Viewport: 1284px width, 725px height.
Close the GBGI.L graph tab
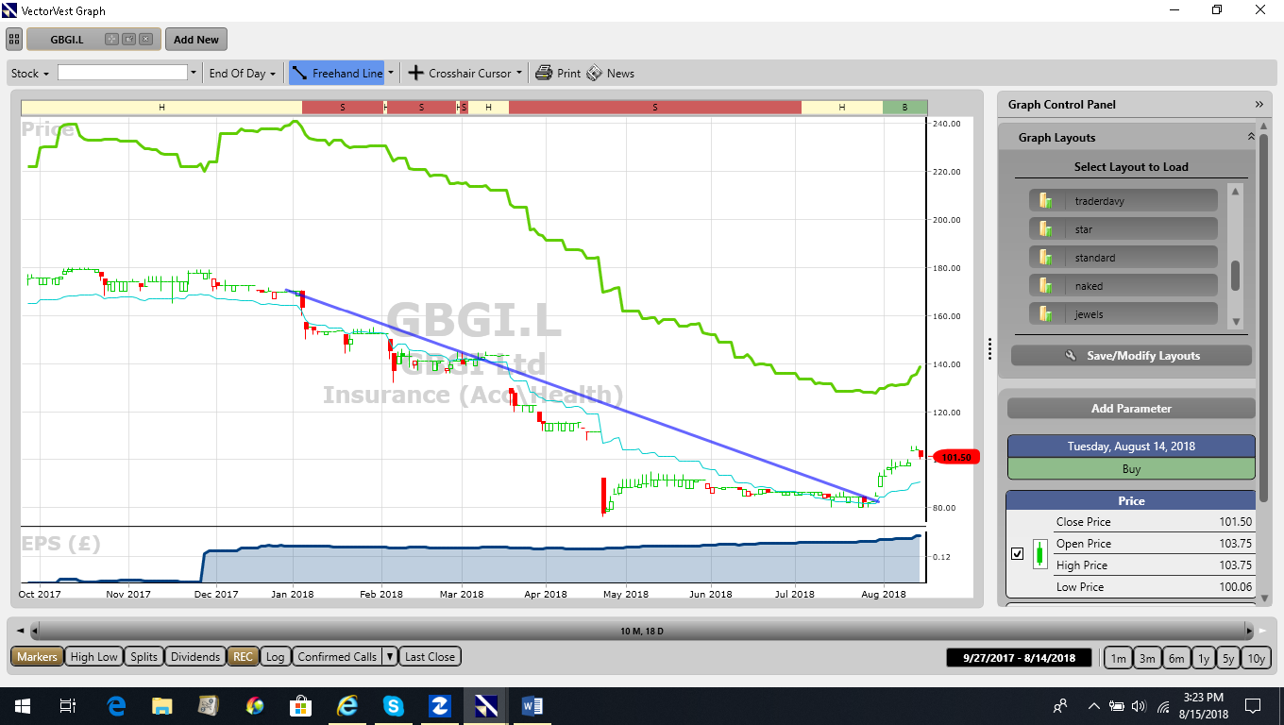pyautogui.click(x=145, y=40)
